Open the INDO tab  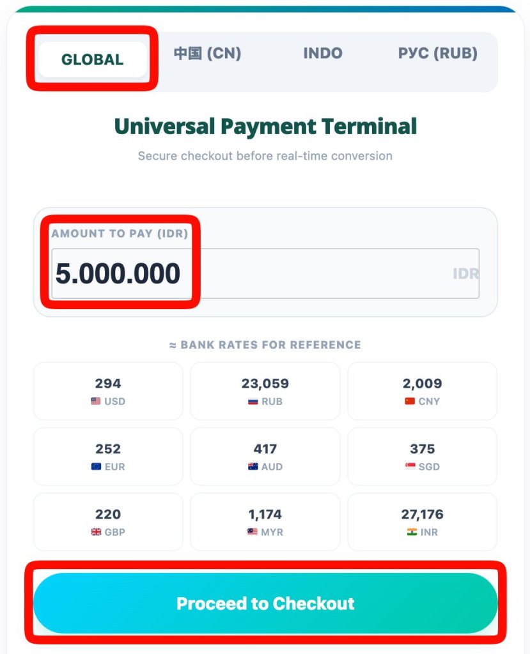(x=323, y=54)
